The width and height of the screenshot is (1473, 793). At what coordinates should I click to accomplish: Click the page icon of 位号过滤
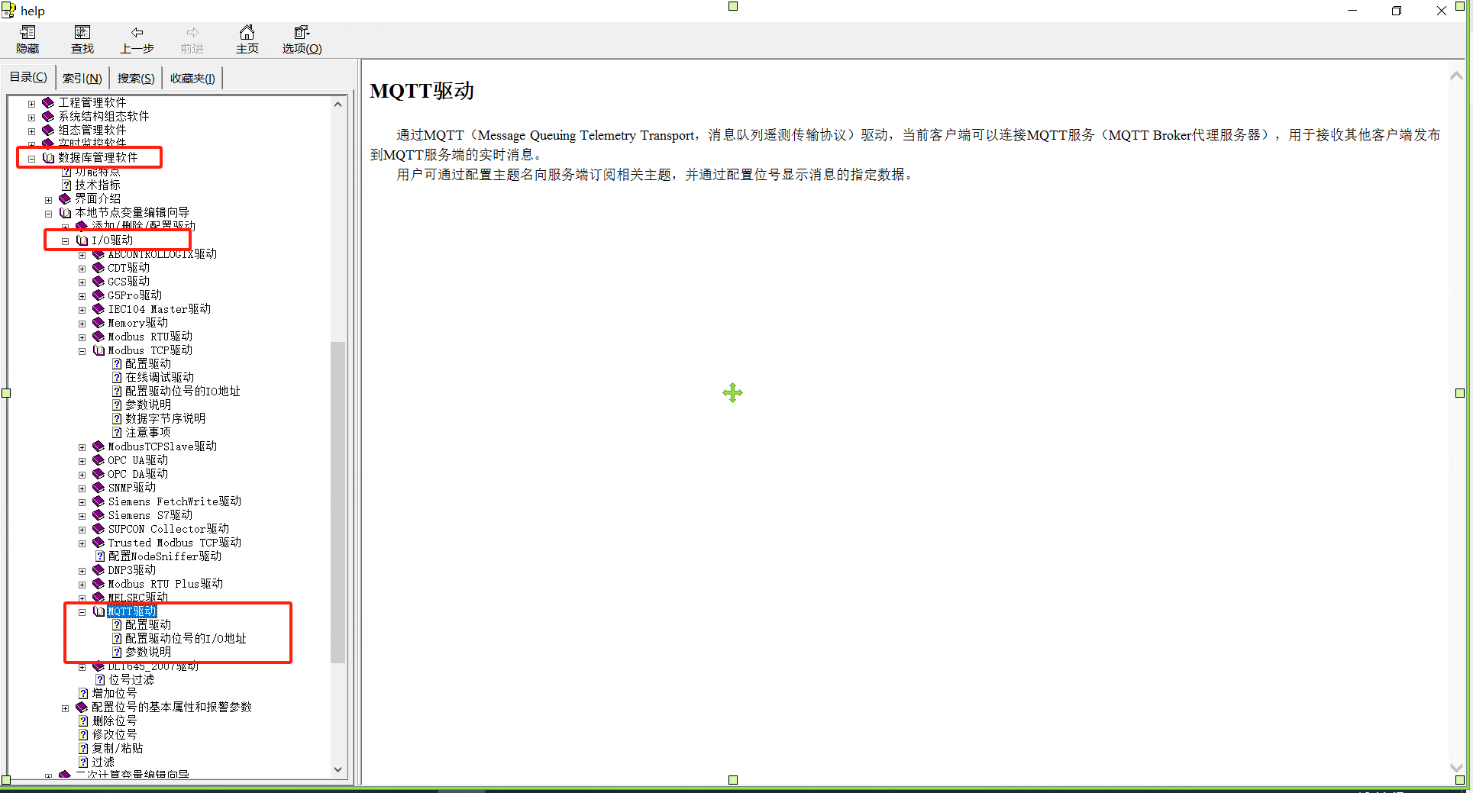point(100,679)
